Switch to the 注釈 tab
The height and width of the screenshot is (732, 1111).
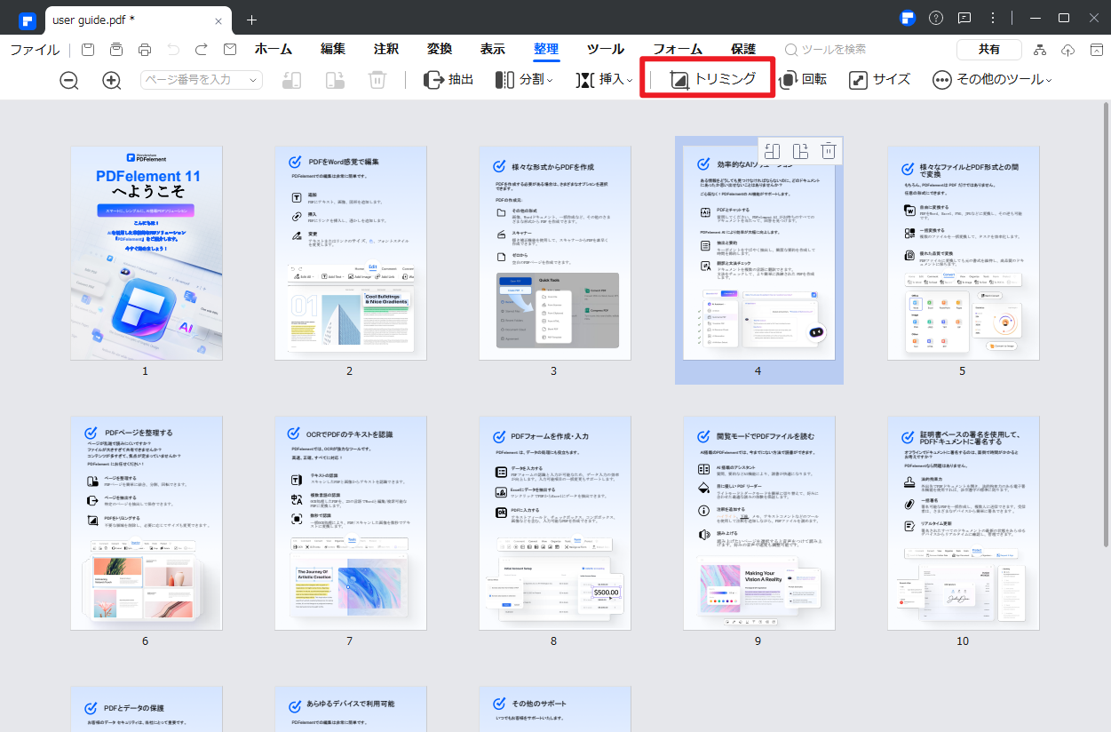[386, 50]
